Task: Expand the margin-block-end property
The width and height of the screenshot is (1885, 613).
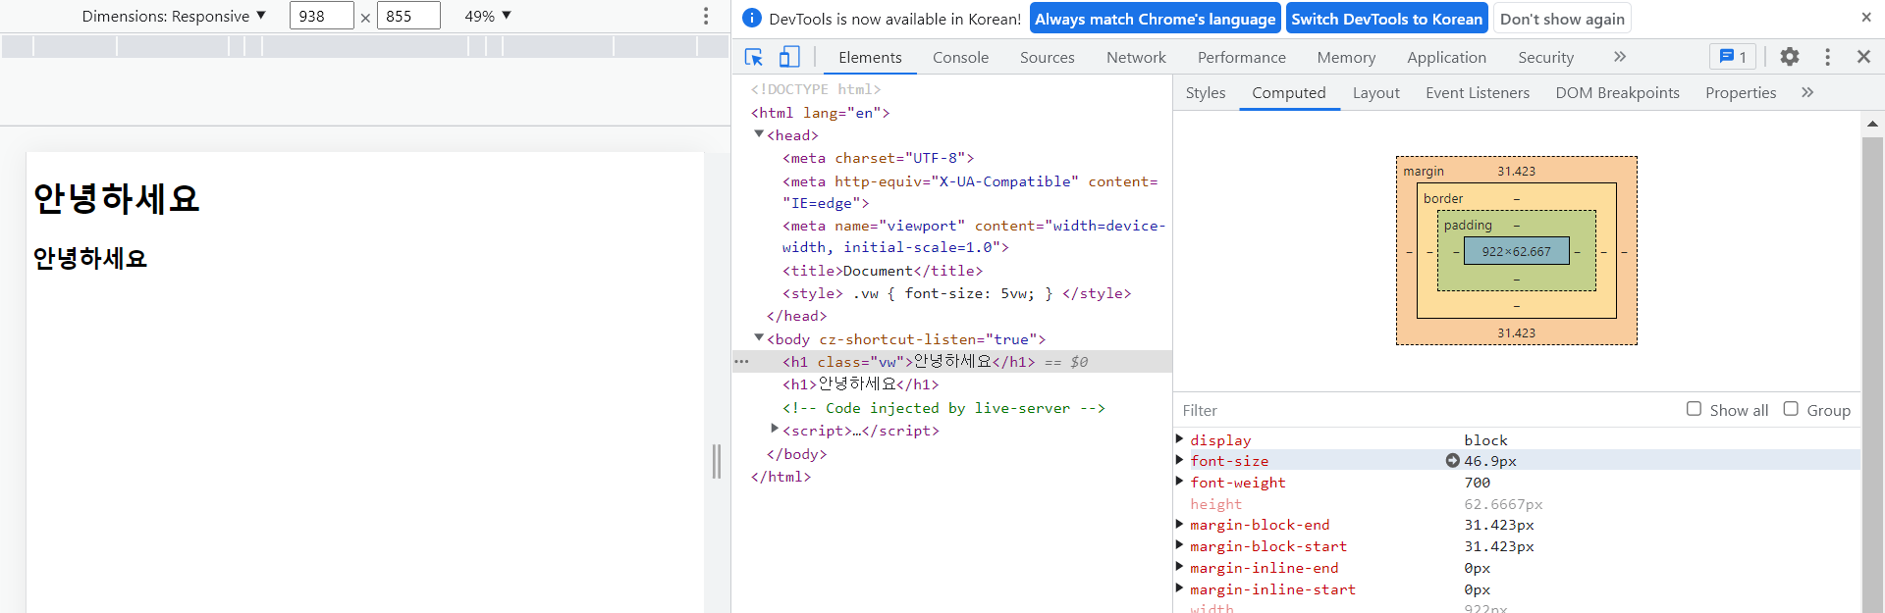Action: 1179,523
